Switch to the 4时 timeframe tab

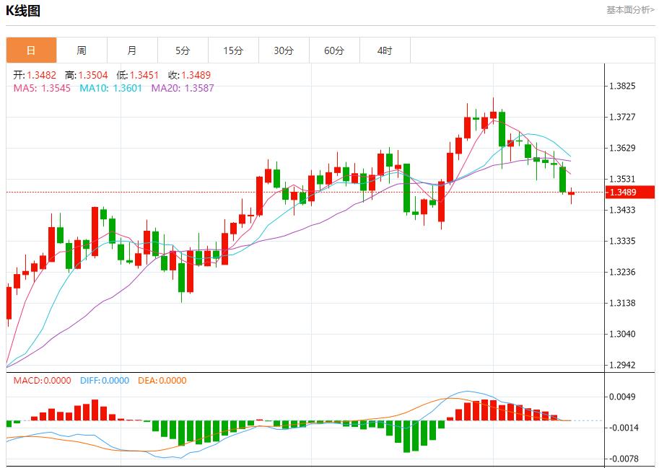385,50
